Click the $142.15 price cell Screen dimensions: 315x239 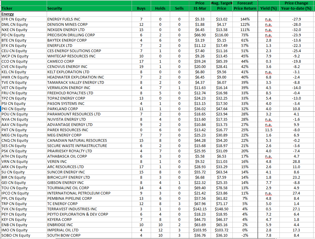click(200, 209)
